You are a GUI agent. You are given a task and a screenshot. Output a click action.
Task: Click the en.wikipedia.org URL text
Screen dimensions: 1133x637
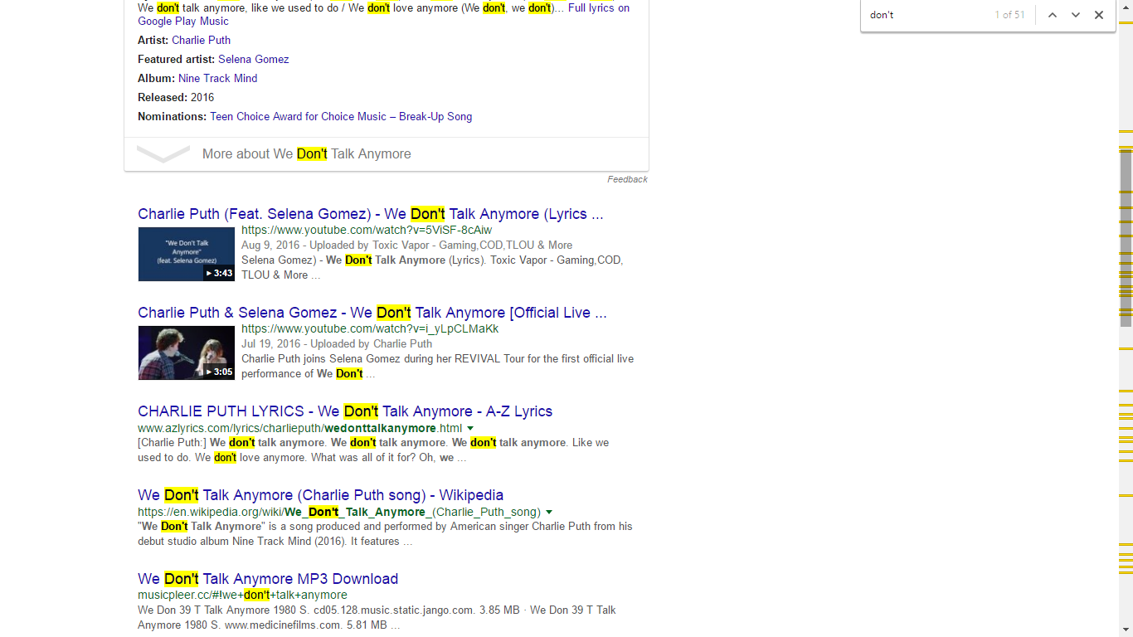pos(339,513)
